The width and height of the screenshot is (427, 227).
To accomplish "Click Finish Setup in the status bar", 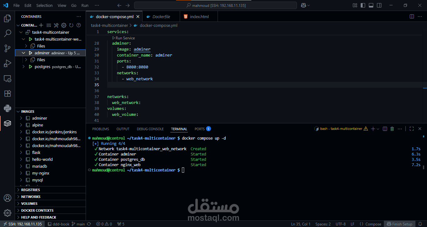I will [400, 224].
